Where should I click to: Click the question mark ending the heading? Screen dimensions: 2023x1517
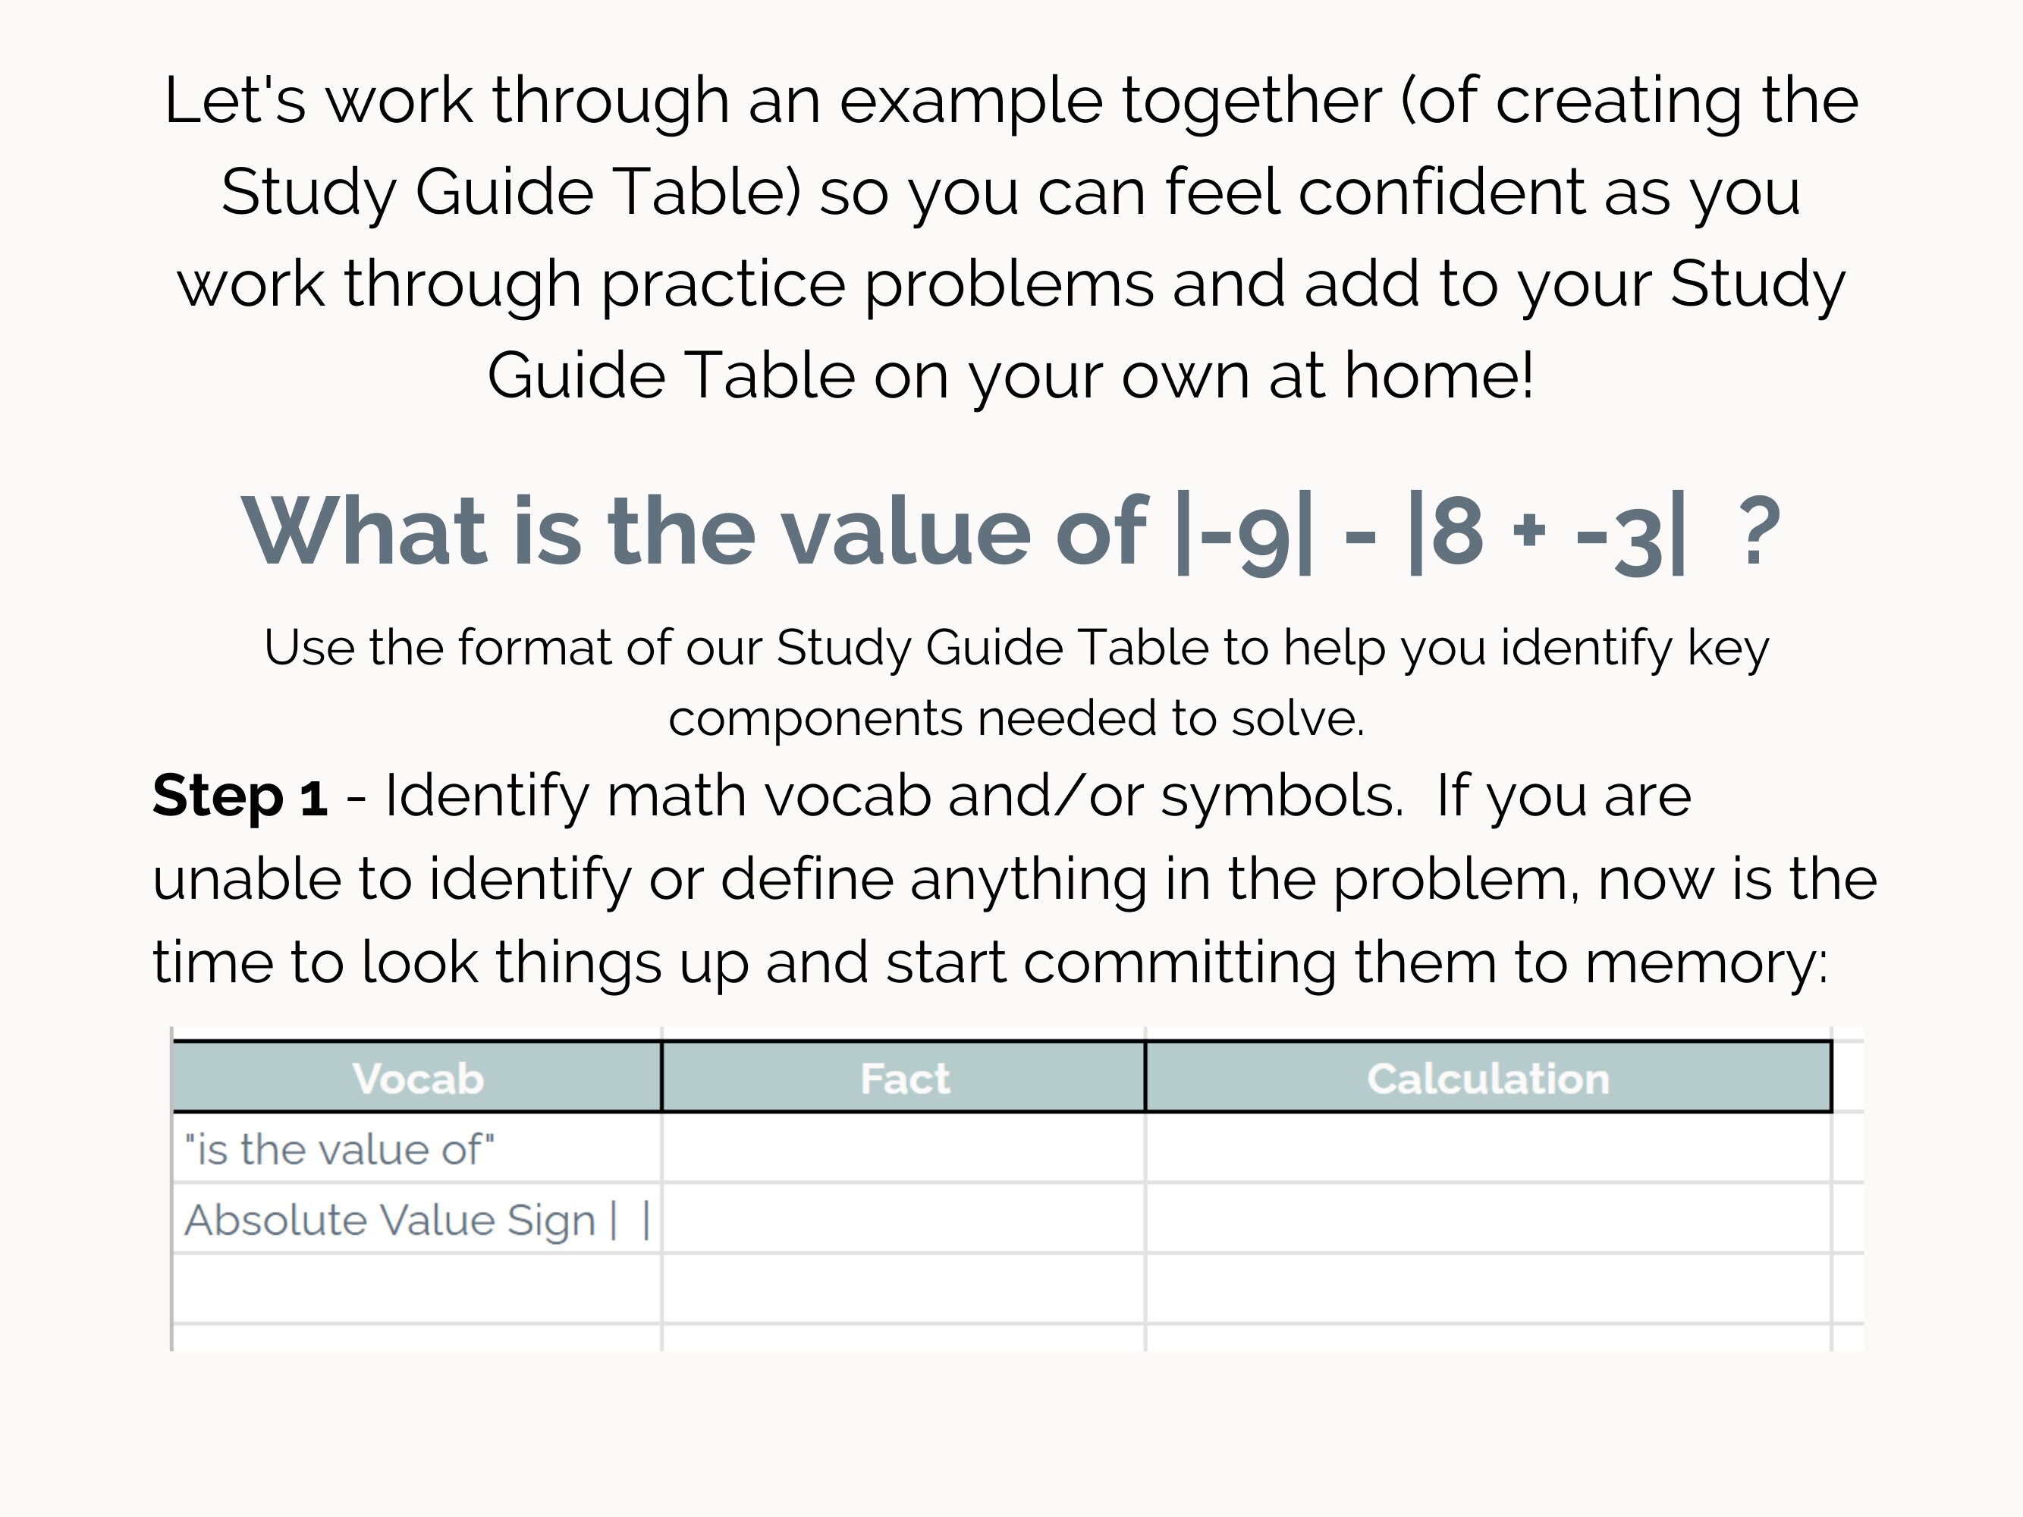click(1757, 531)
